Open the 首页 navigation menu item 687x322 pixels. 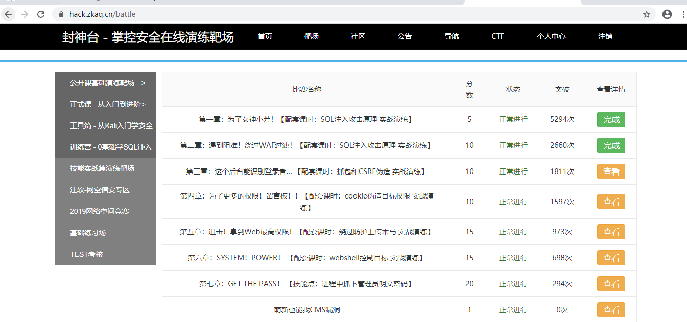pos(265,36)
